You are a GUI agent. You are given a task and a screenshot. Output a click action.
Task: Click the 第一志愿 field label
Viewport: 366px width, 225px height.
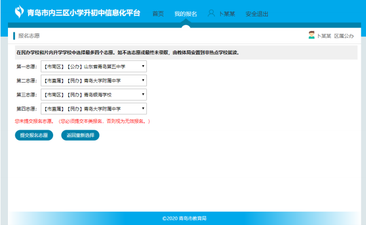point(27,67)
